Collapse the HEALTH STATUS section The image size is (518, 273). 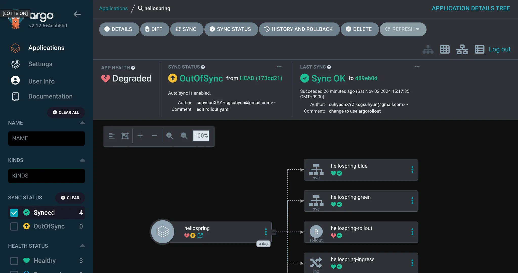[82, 246]
